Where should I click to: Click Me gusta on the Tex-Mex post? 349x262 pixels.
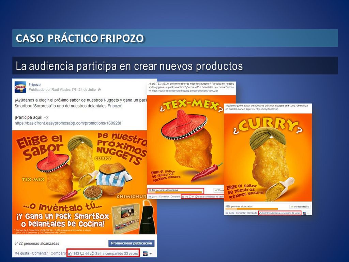point(153,196)
